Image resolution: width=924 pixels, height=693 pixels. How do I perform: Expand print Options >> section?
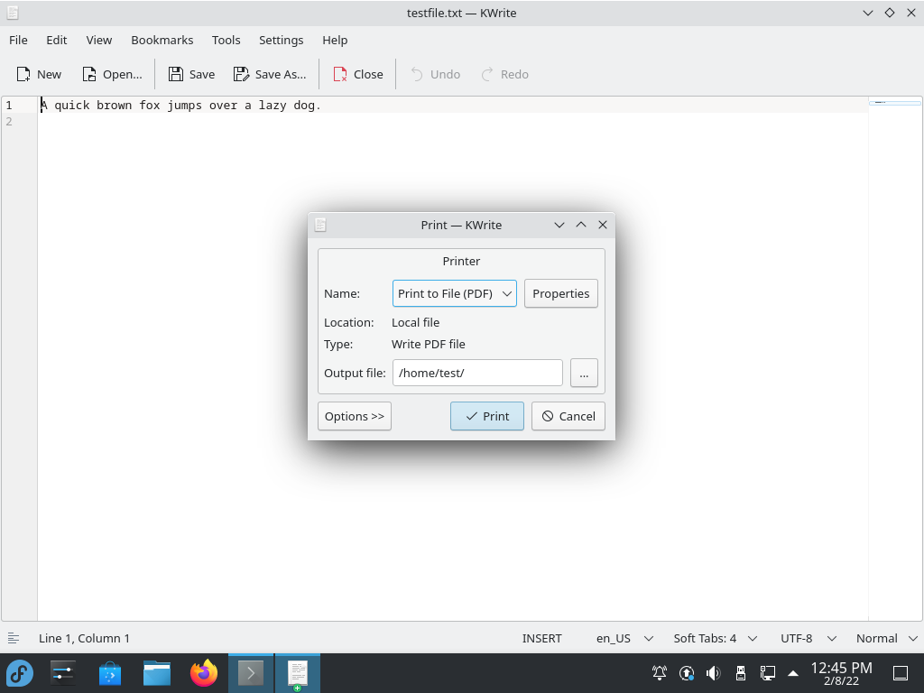point(354,416)
